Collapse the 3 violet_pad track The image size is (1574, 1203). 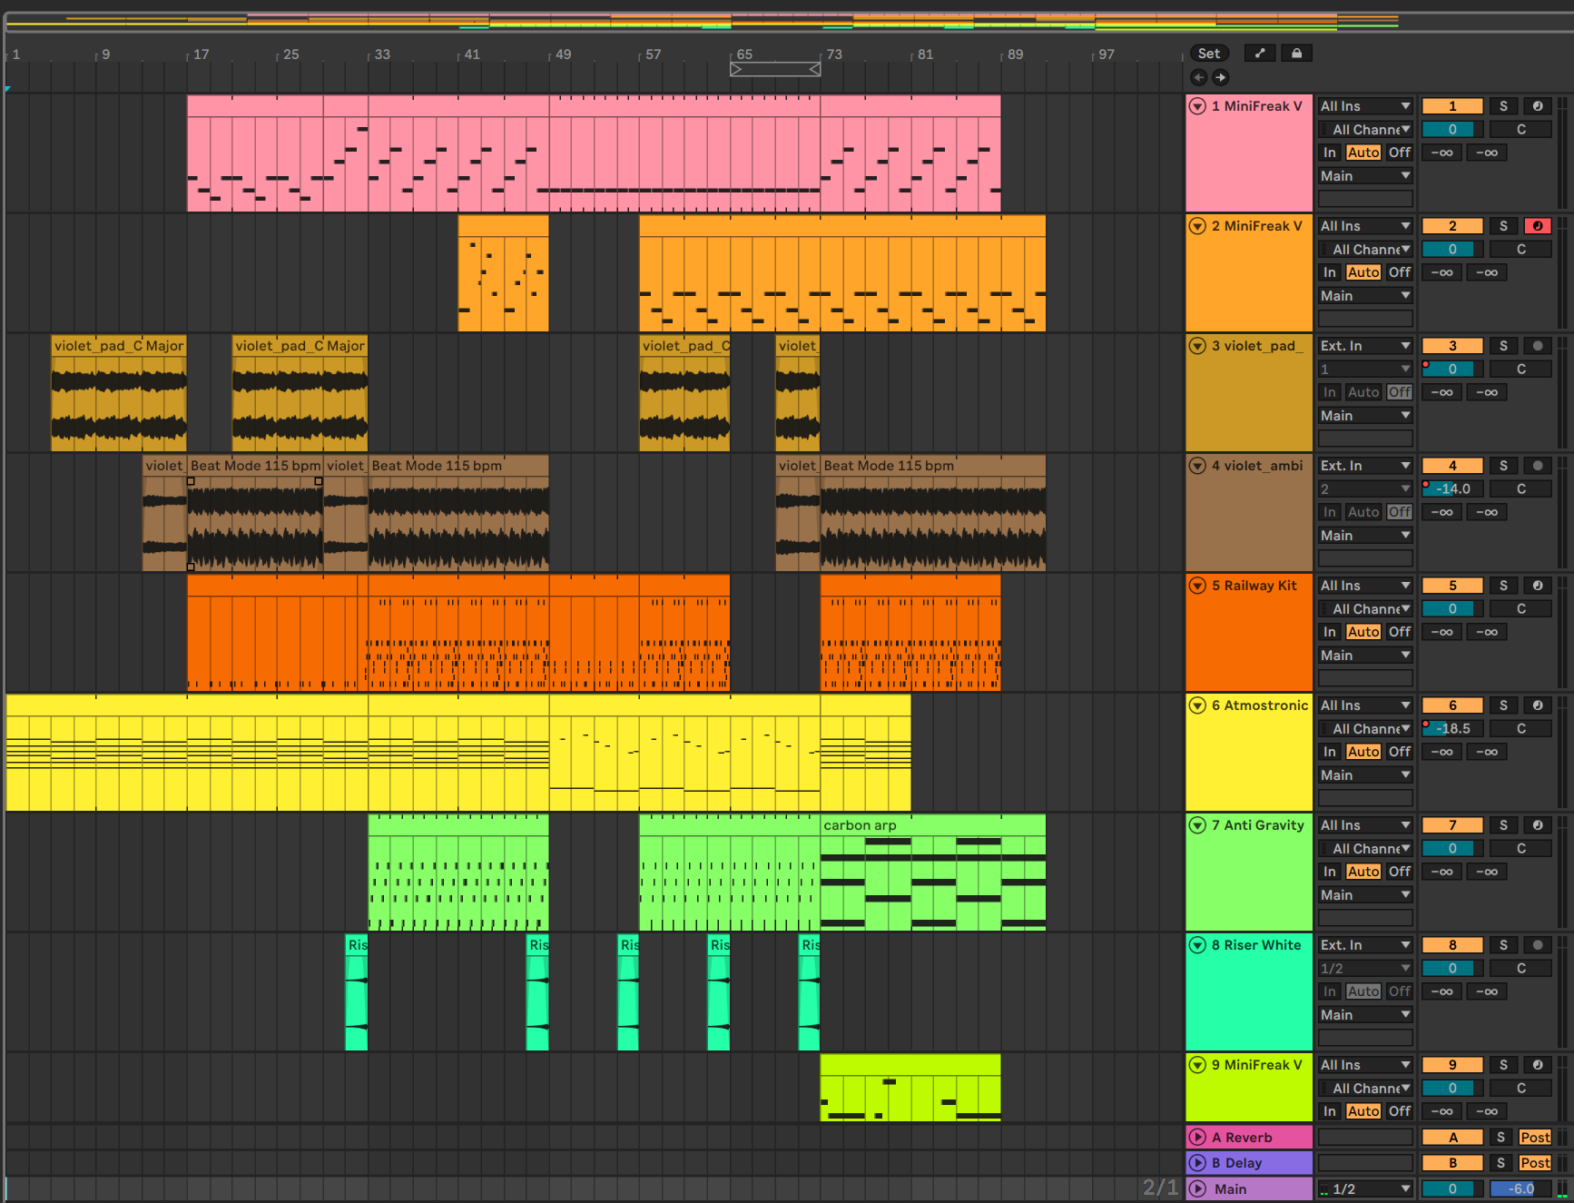[1197, 346]
